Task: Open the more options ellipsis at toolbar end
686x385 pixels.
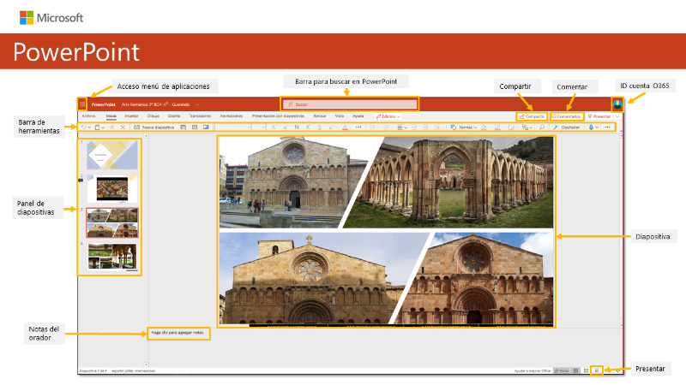Action: 607,127
